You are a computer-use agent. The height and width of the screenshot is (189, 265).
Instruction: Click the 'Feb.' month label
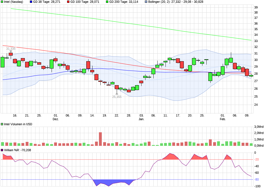pyautogui.click(x=223, y=119)
